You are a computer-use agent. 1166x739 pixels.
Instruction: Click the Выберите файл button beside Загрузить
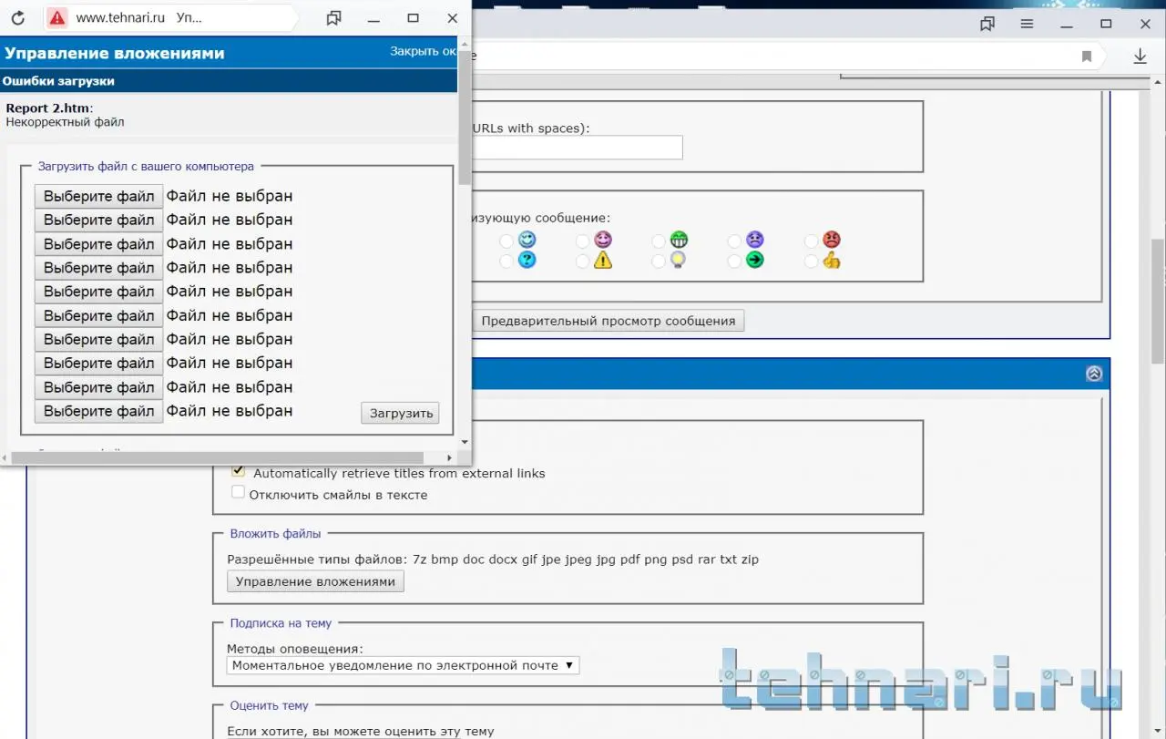pyautogui.click(x=98, y=411)
